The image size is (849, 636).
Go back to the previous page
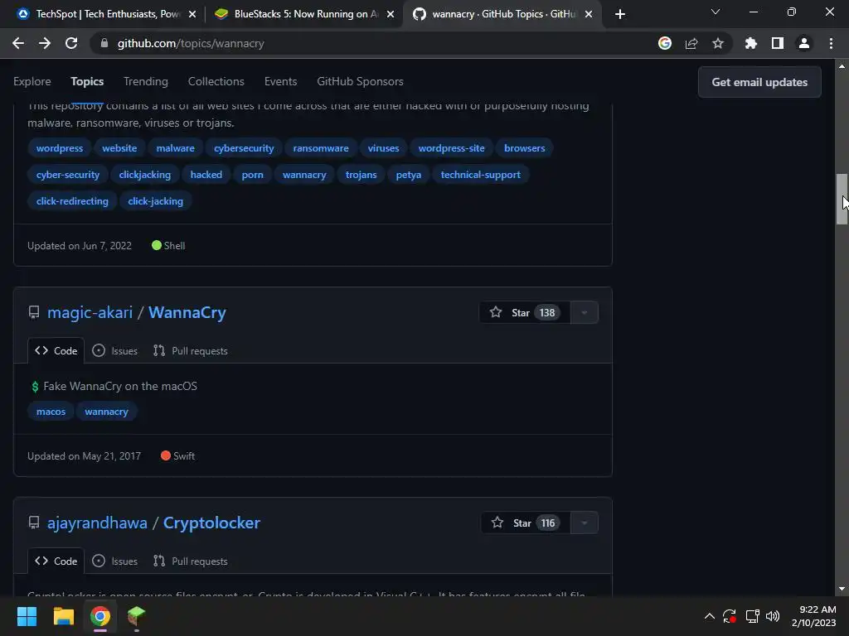[18, 43]
